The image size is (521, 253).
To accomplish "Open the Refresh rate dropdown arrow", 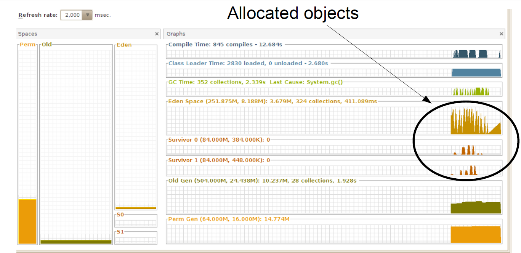I will click(88, 15).
